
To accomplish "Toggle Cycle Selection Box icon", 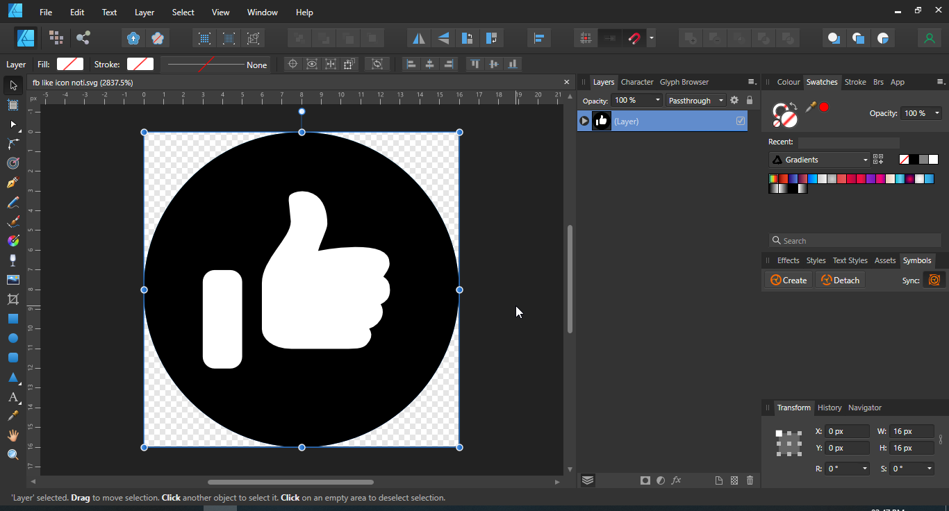I will [377, 64].
